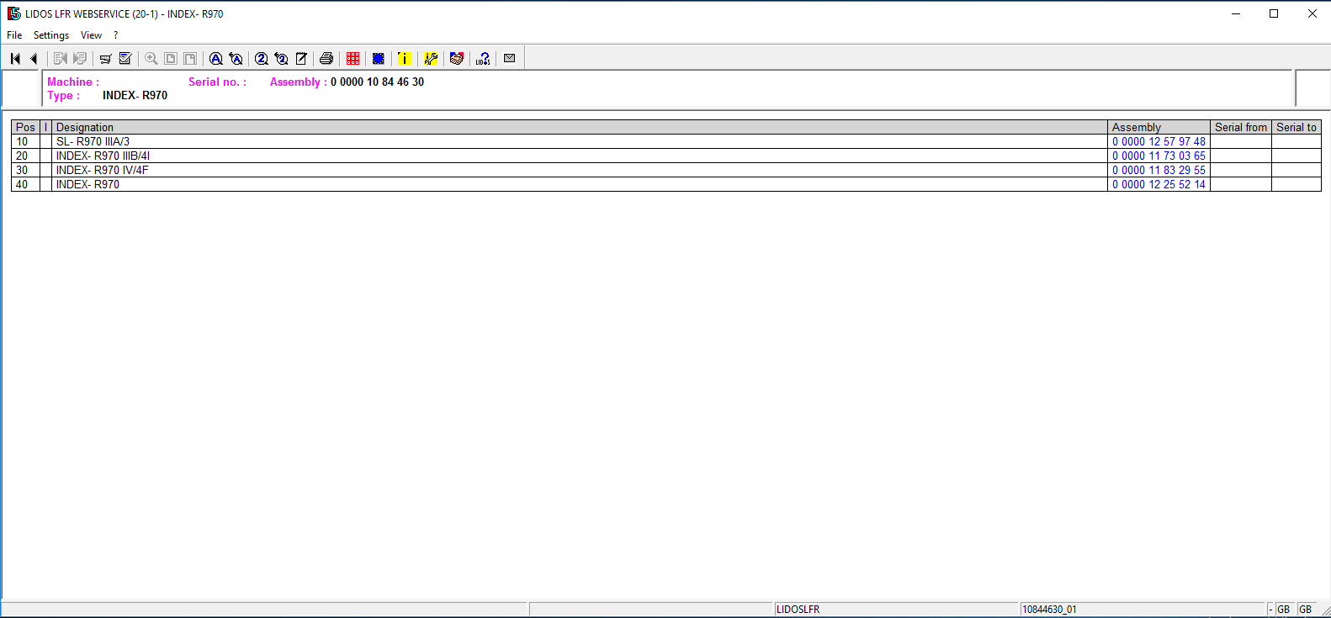
Task: Open the Settings menu
Action: (x=51, y=35)
